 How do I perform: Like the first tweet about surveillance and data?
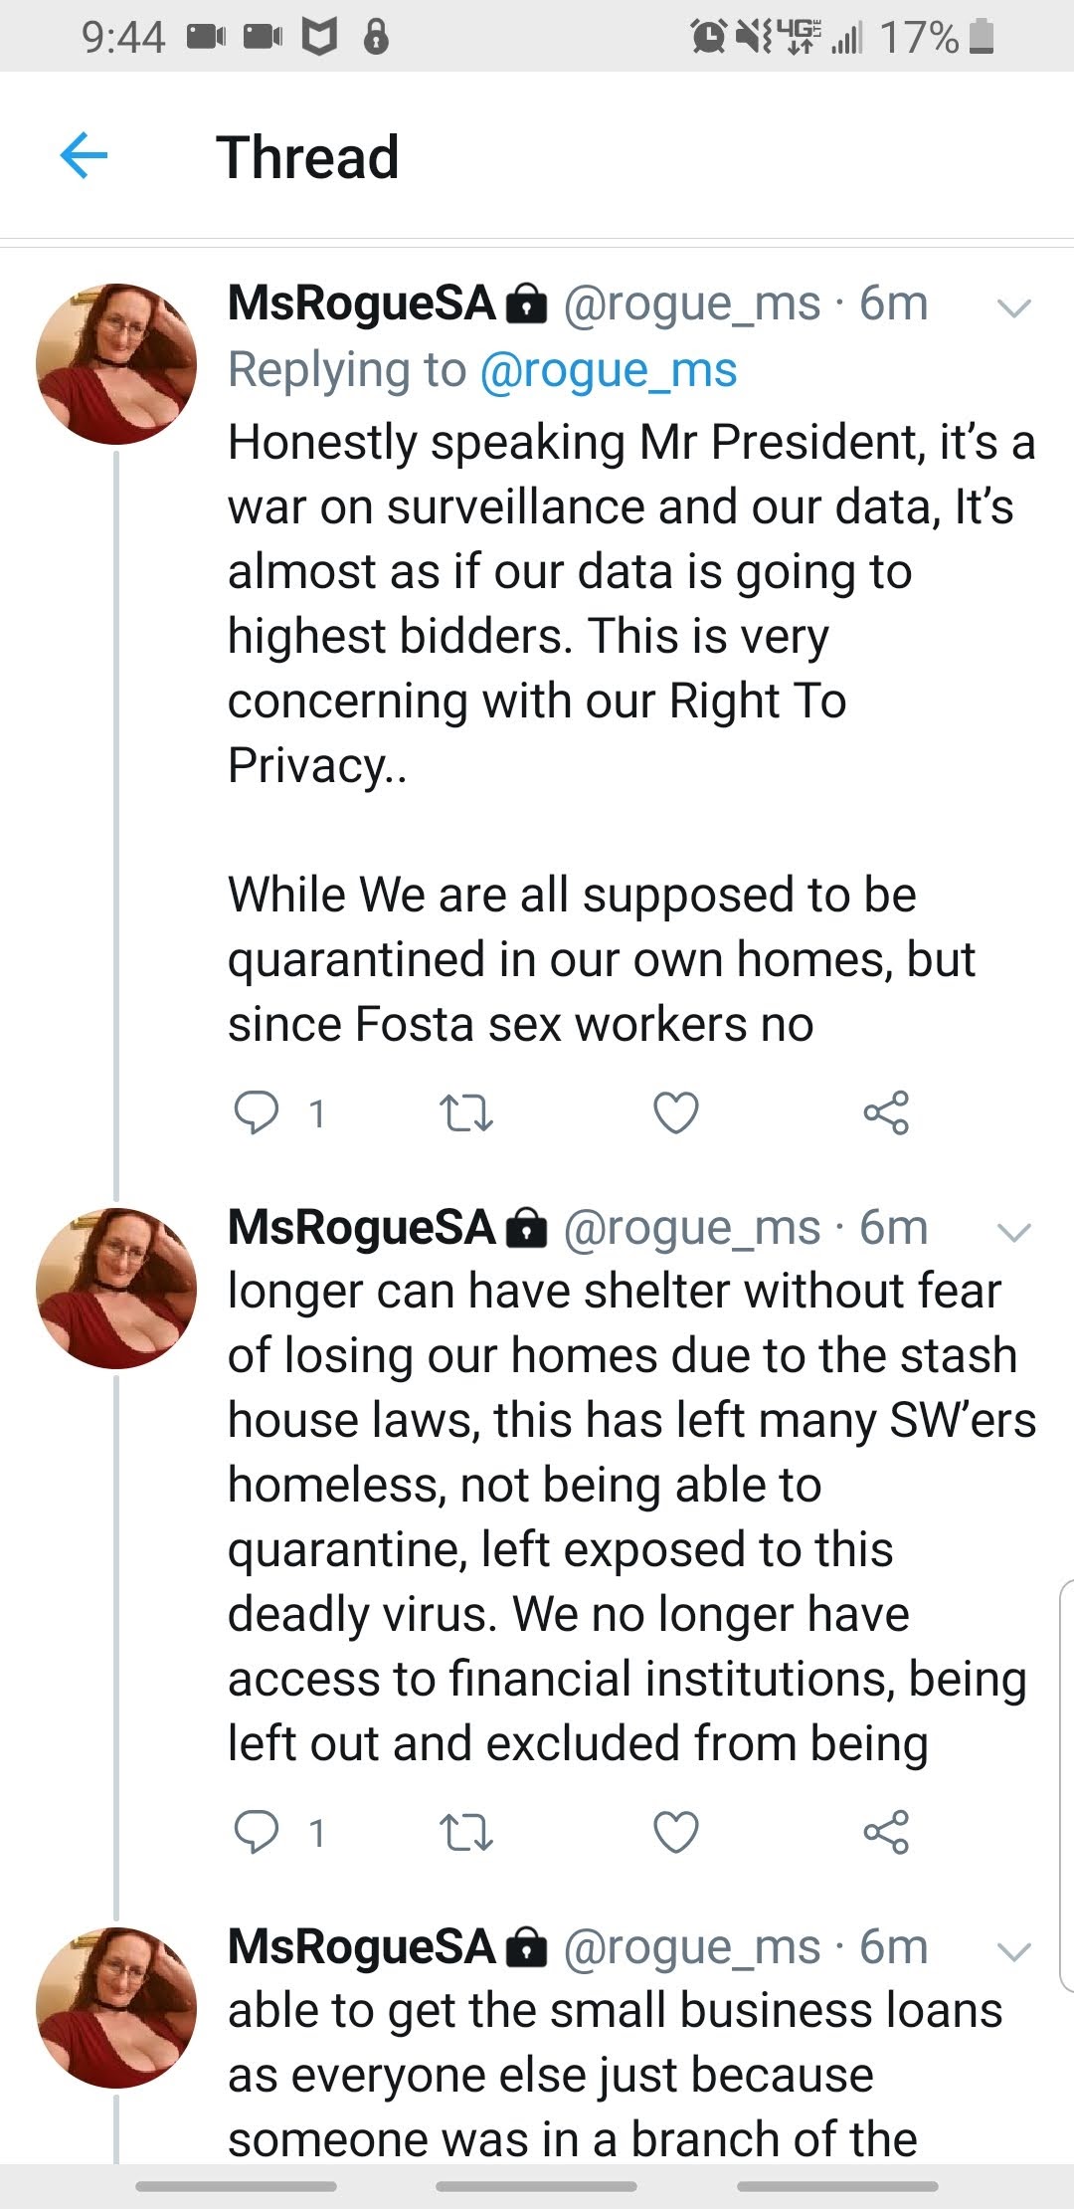pos(675,1112)
